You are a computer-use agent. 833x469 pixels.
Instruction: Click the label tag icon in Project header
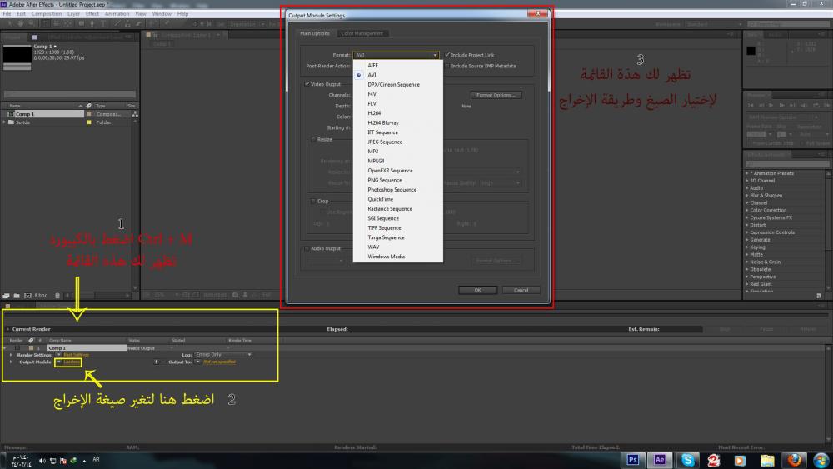pyautogui.click(x=89, y=106)
